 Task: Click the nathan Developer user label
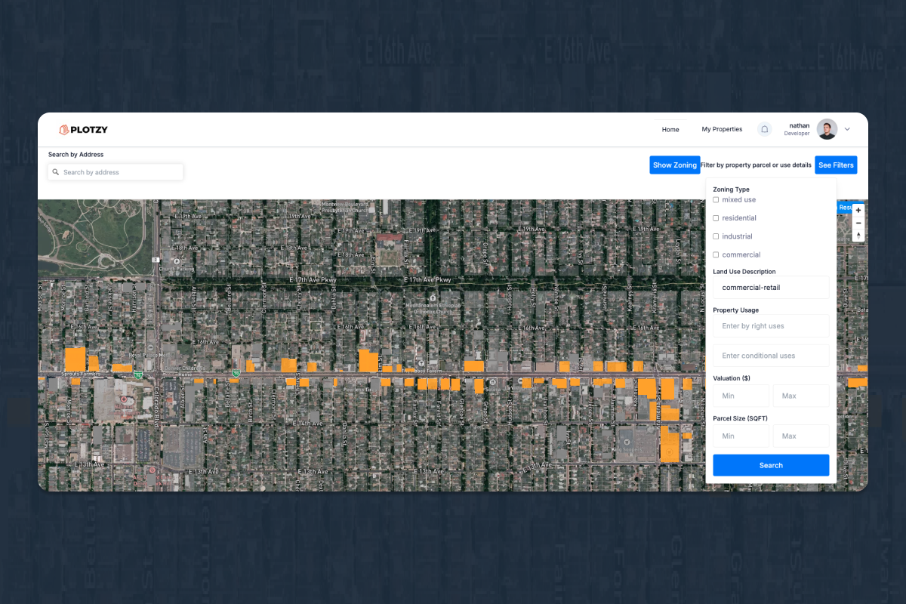(798, 129)
